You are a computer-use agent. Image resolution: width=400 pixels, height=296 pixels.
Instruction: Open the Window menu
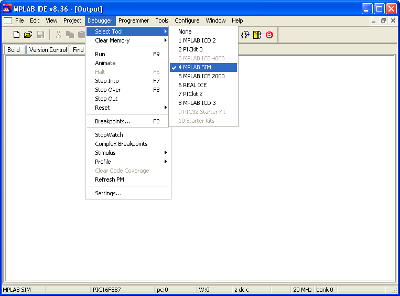215,20
